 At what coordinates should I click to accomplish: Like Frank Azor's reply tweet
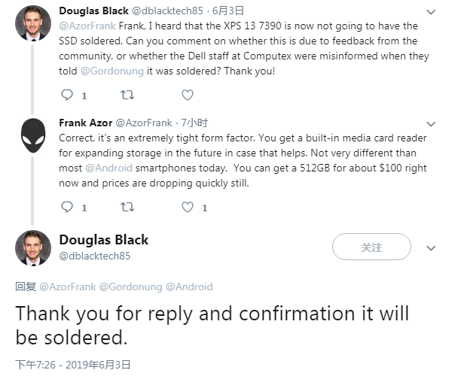tap(188, 207)
